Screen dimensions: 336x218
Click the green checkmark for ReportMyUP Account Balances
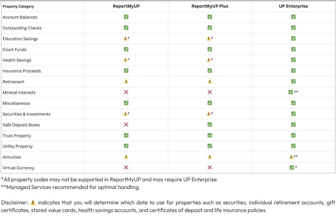coord(126,17)
